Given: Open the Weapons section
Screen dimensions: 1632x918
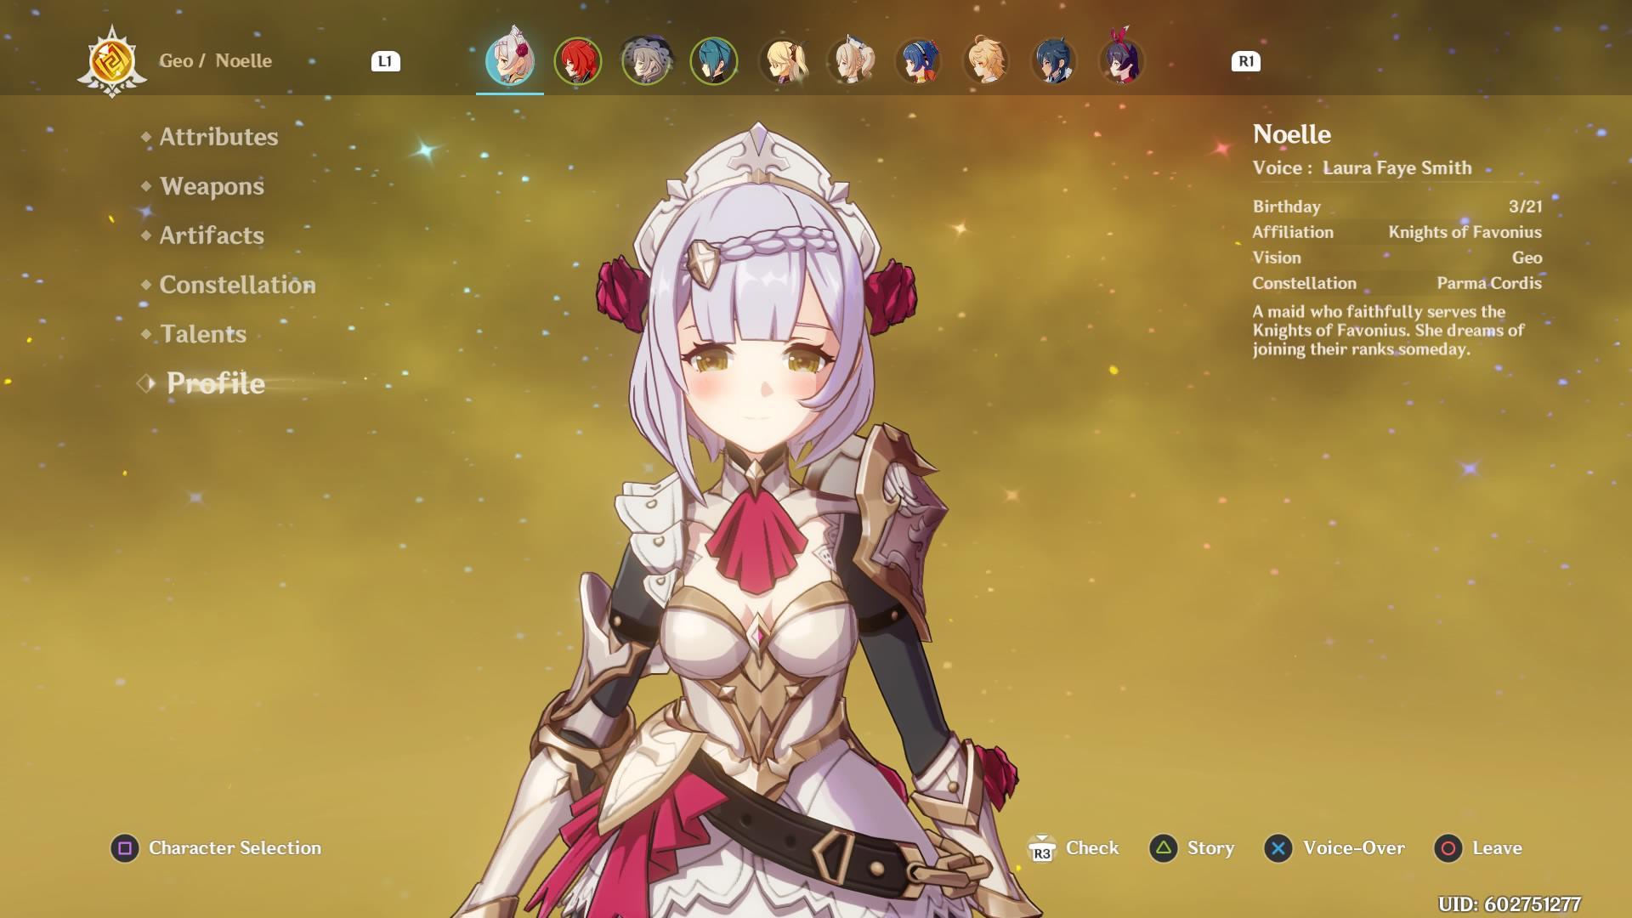Looking at the screenshot, I should point(212,186).
